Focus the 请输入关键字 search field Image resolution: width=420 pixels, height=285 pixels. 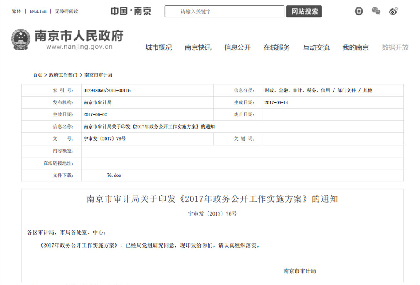point(224,11)
